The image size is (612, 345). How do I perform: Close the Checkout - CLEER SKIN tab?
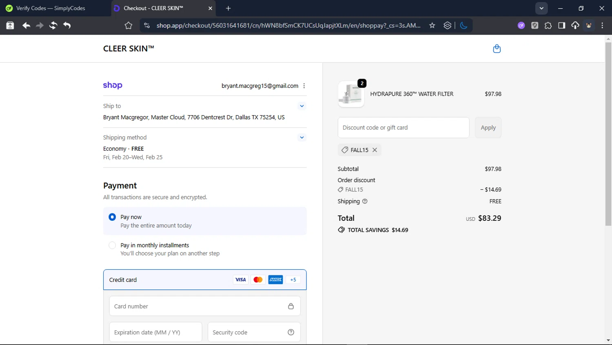pyautogui.click(x=211, y=8)
